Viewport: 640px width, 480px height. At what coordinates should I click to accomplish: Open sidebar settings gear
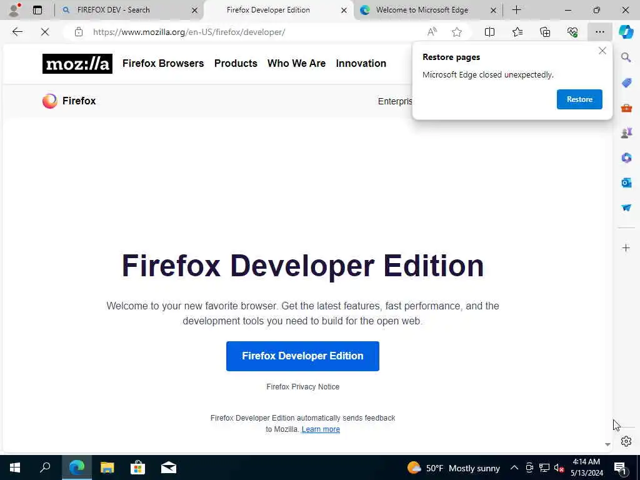626,441
